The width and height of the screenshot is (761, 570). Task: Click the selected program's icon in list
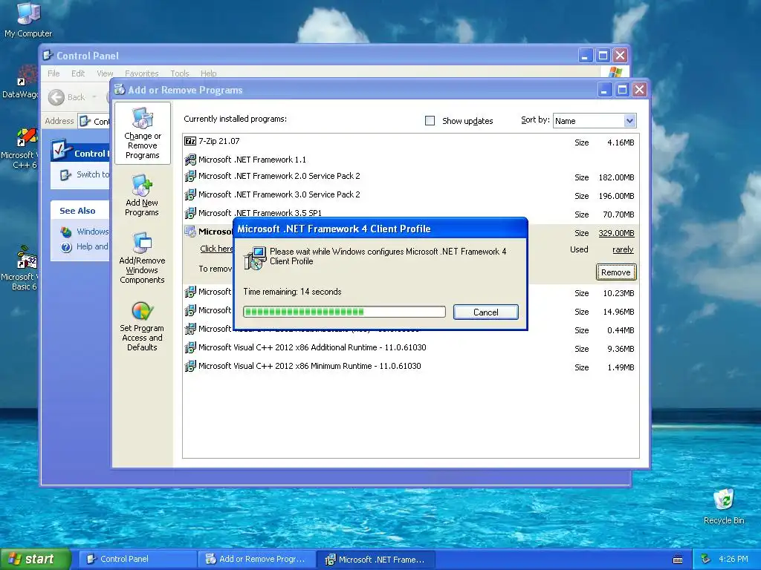point(190,232)
